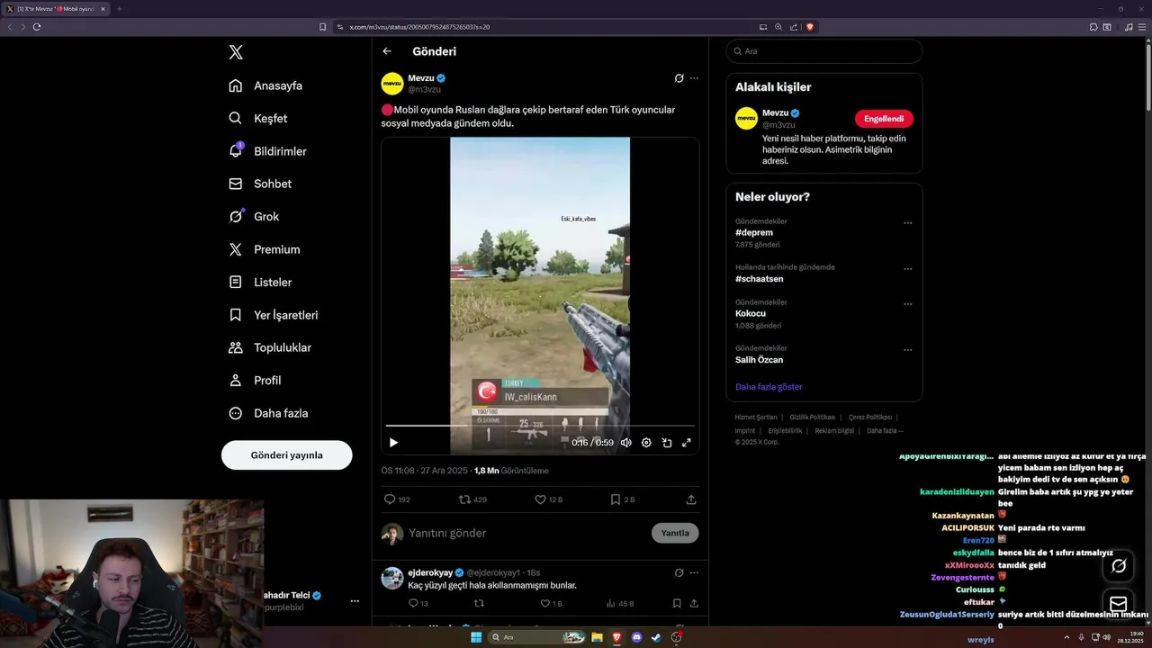Open the three-dot menu on Mevzu's post

(694, 78)
